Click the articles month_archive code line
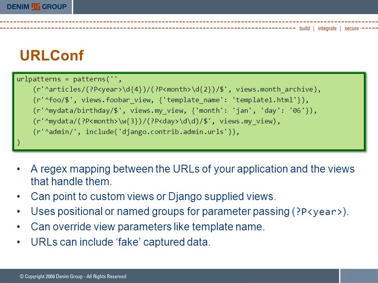Image resolution: width=378 pixels, height=283 pixels. [x=177, y=90]
